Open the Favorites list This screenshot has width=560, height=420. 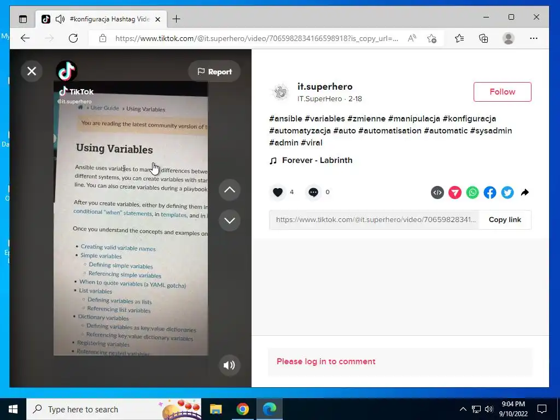[x=459, y=38]
